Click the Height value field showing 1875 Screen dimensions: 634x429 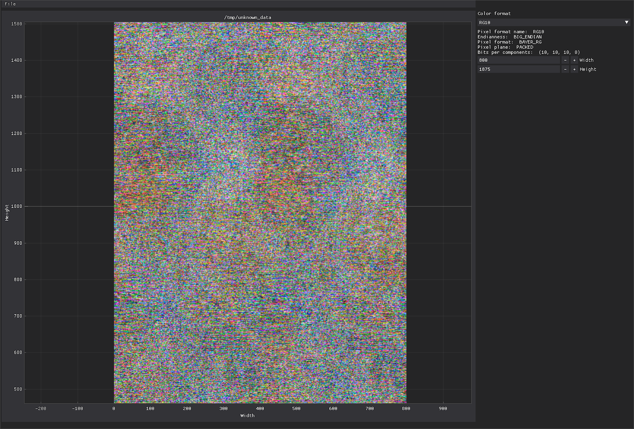coord(518,69)
